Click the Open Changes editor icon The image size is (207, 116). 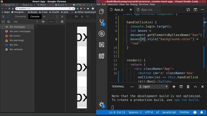188,10
